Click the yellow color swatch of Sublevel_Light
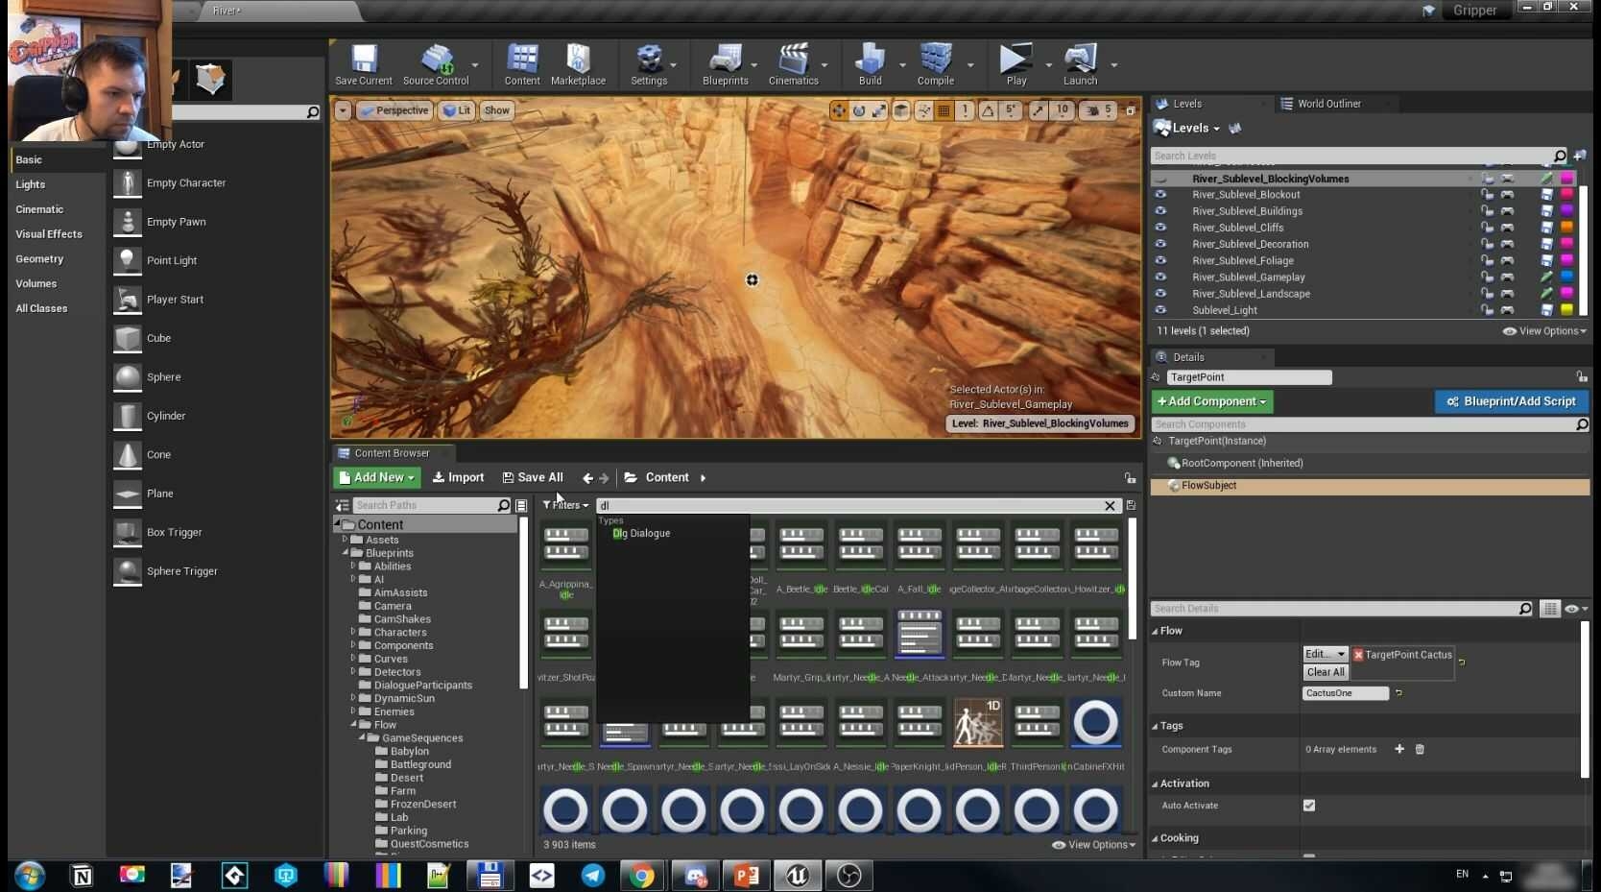This screenshot has height=892, width=1601. (x=1567, y=310)
